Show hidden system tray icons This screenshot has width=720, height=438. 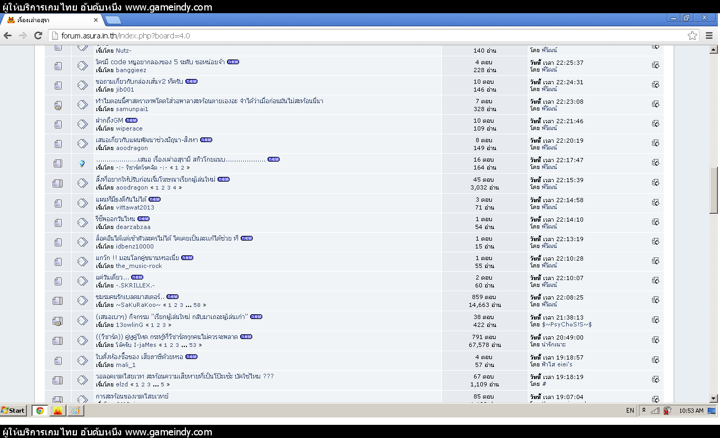click(x=644, y=411)
